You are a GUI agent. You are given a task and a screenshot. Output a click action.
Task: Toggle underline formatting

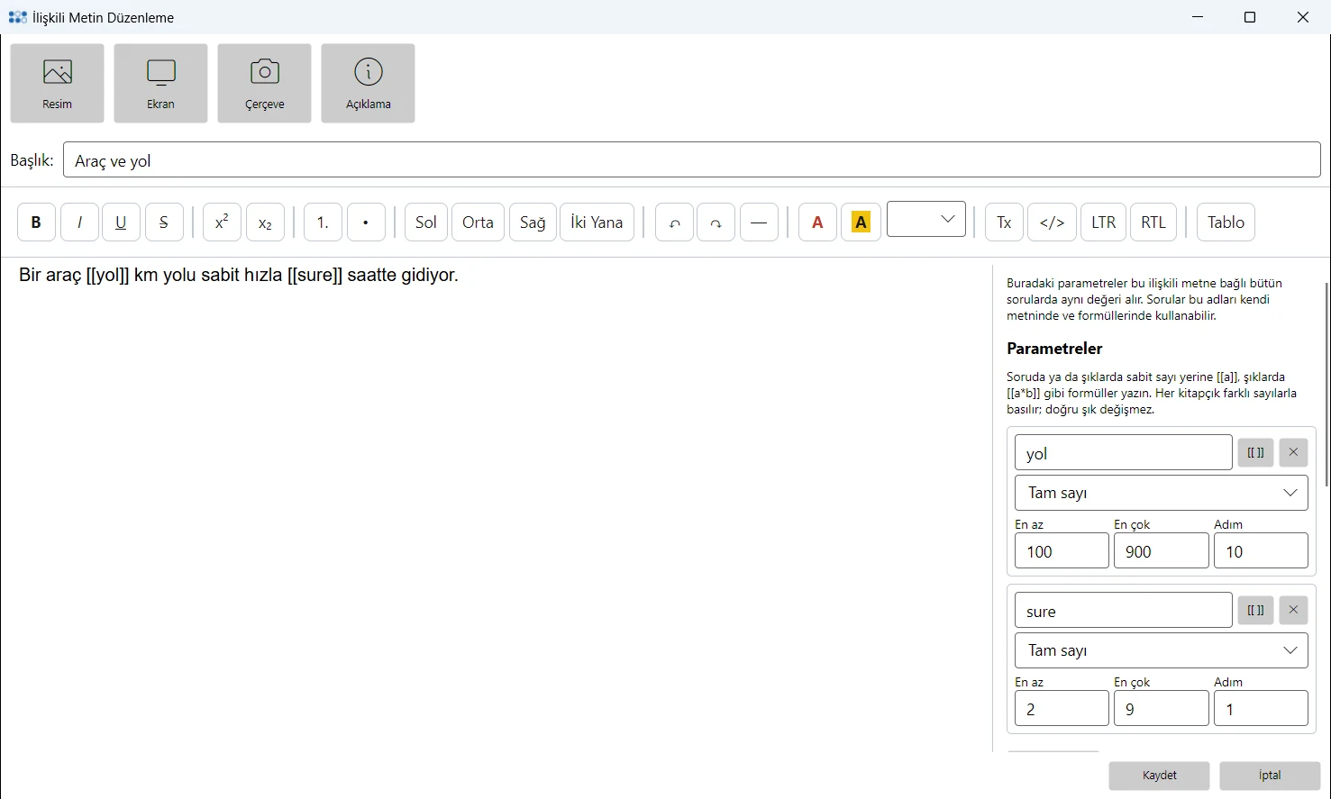coord(121,222)
